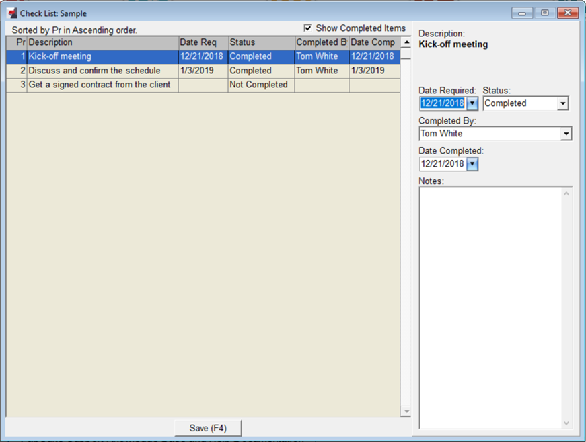This screenshot has width=586, height=442.
Task: Click the Save (F4) button
Action: point(208,427)
